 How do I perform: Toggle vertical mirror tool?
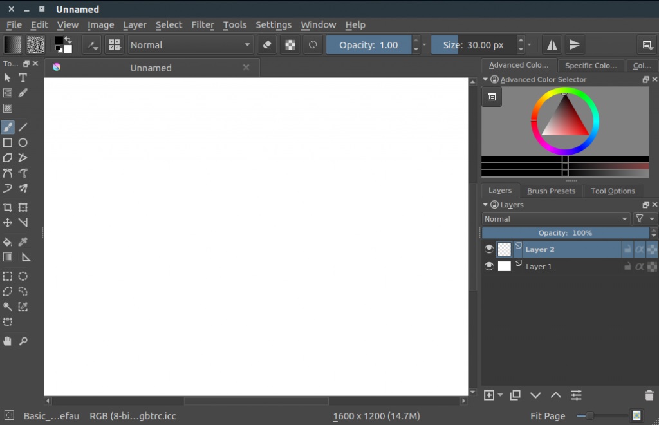(x=574, y=45)
